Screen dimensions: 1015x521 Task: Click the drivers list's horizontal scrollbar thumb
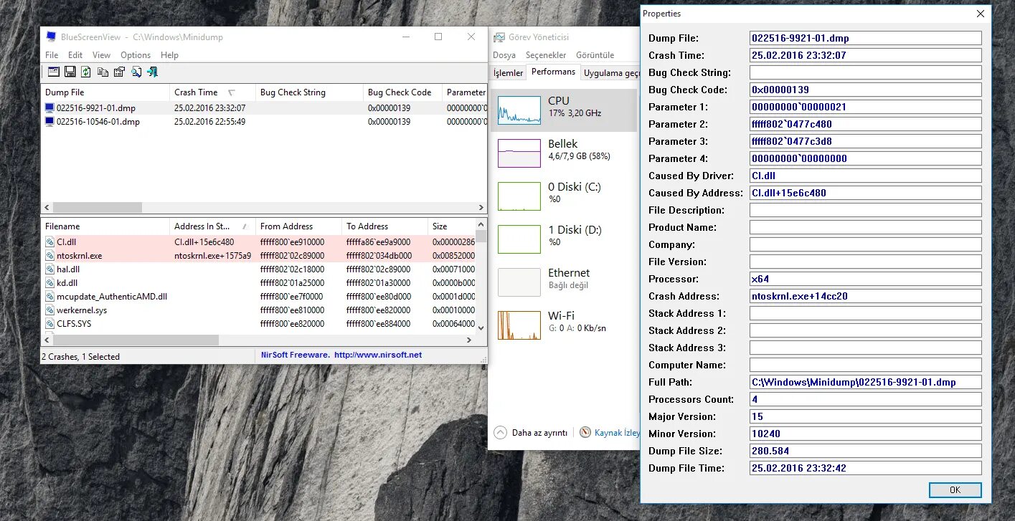point(136,340)
